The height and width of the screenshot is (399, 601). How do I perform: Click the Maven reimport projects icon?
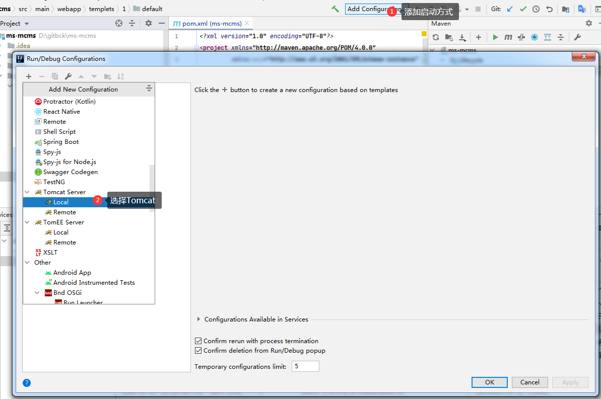pyautogui.click(x=436, y=37)
